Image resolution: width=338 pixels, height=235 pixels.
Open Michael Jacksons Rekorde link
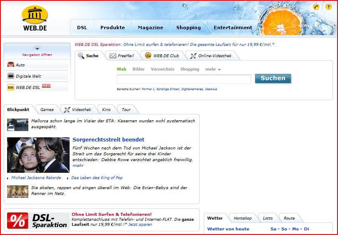click(36, 177)
